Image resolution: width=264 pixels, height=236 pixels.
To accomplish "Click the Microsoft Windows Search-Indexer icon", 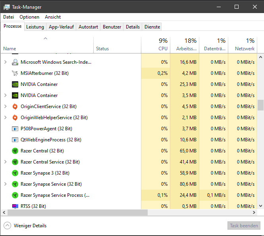I will coord(15,62).
